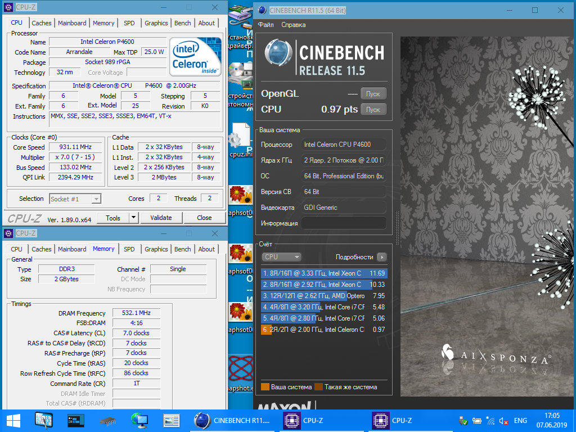The height and width of the screenshot is (432, 576).
Task: Start the CPU test with Пуск
Action: click(373, 110)
